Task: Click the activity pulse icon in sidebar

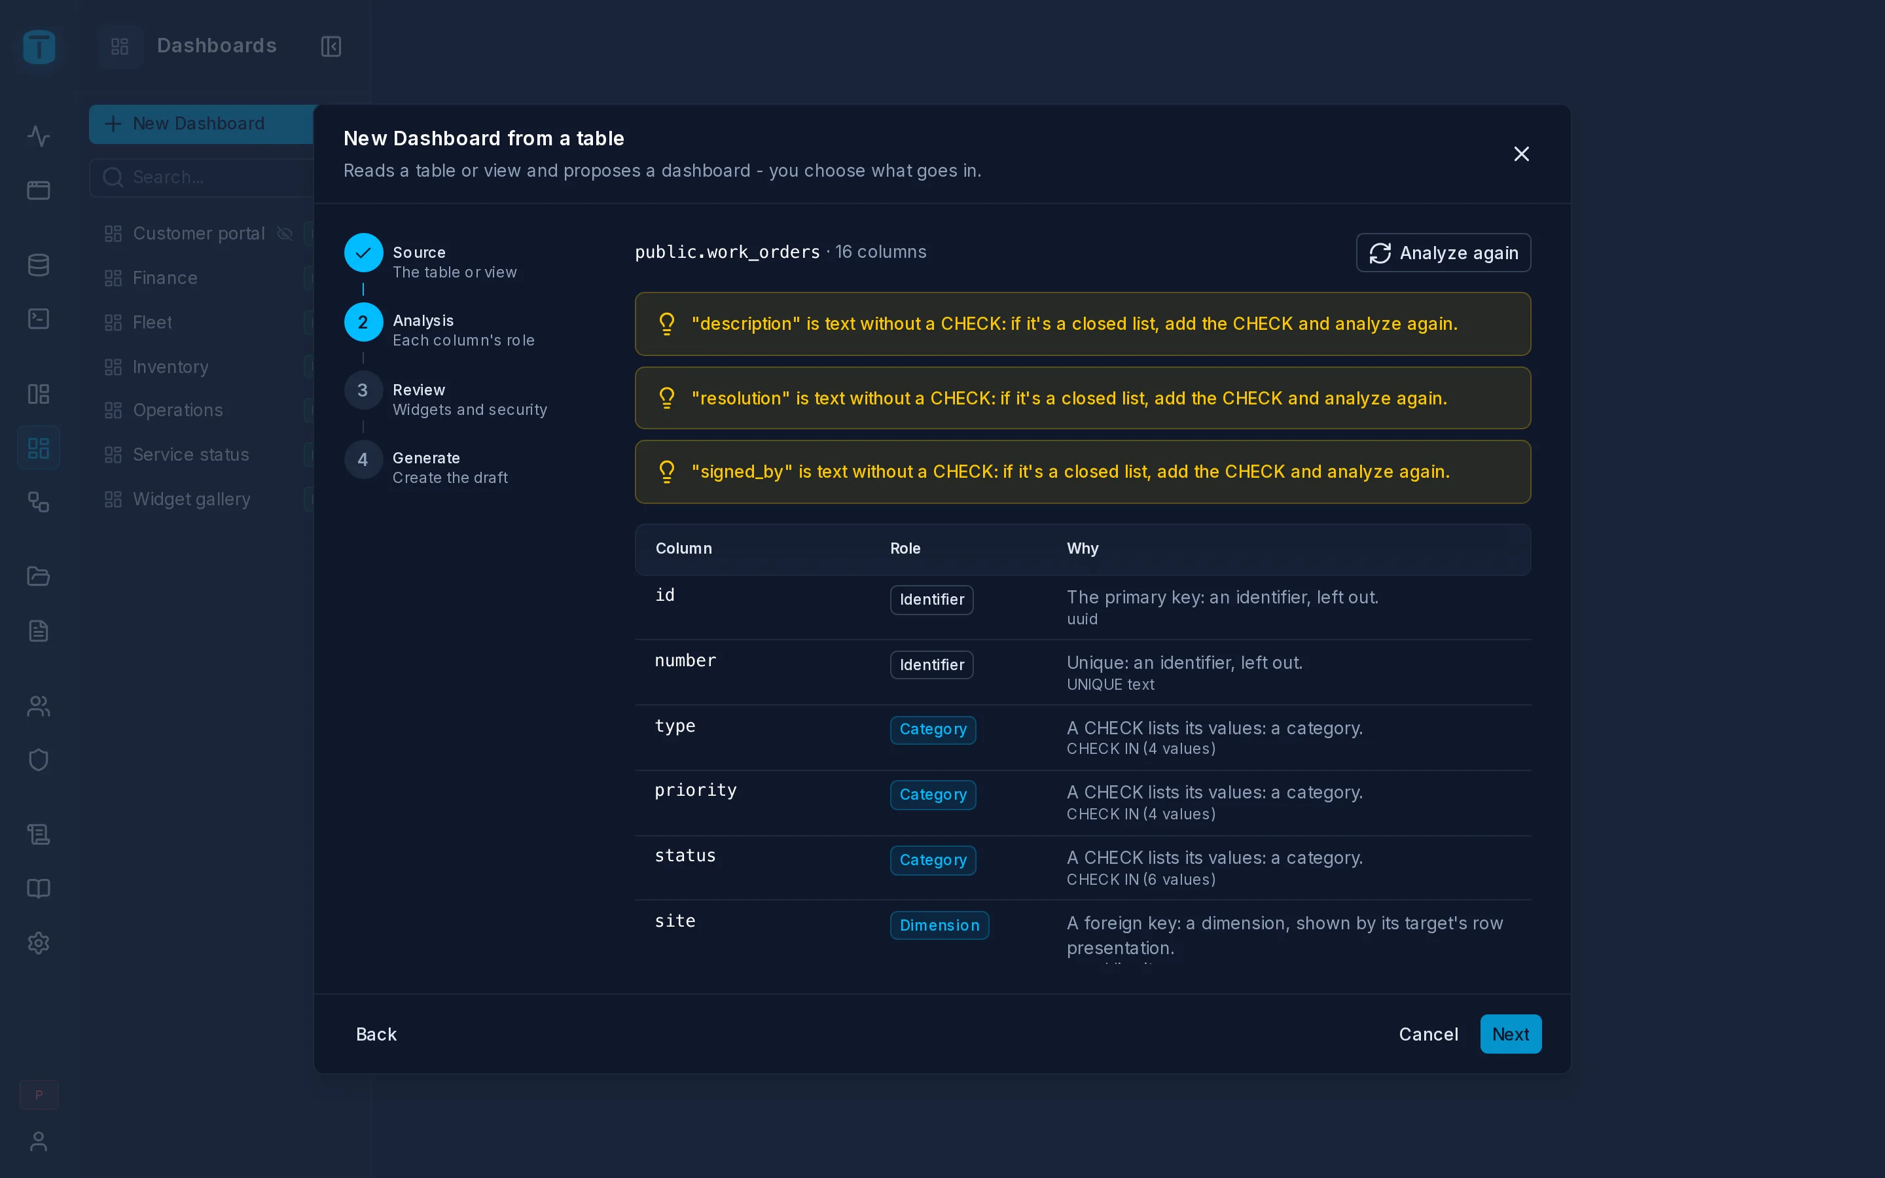Action: pyautogui.click(x=38, y=136)
